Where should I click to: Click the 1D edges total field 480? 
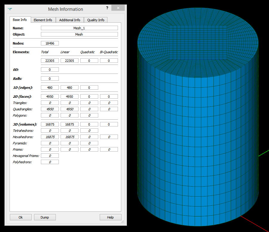(x=50, y=88)
